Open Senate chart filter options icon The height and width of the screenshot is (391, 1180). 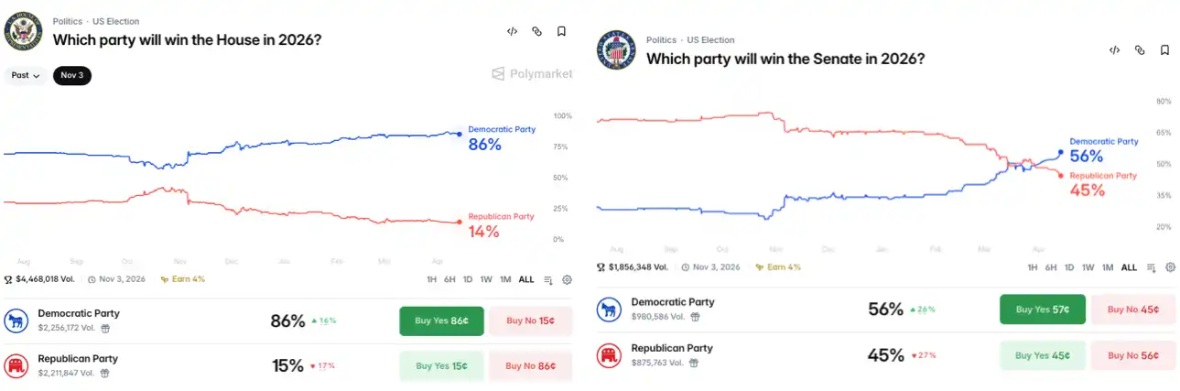pos(1152,268)
